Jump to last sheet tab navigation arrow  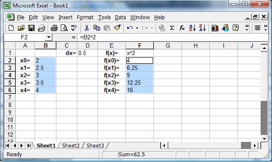pos(29,145)
